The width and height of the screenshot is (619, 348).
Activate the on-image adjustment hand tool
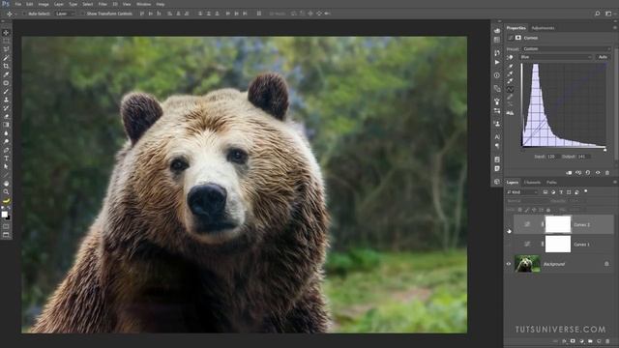510,58
